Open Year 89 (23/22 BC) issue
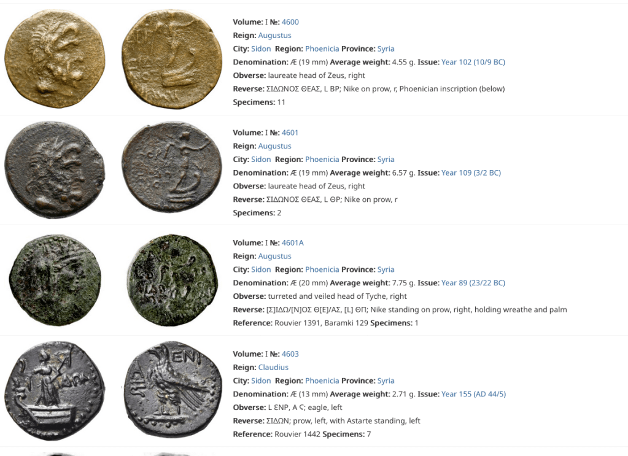 [473, 283]
